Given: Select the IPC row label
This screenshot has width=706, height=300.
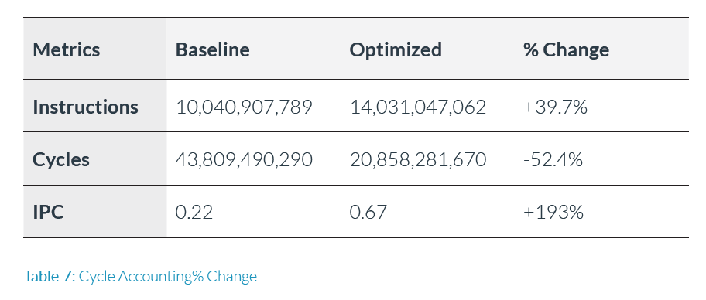Looking at the screenshot, I should click(x=48, y=212).
